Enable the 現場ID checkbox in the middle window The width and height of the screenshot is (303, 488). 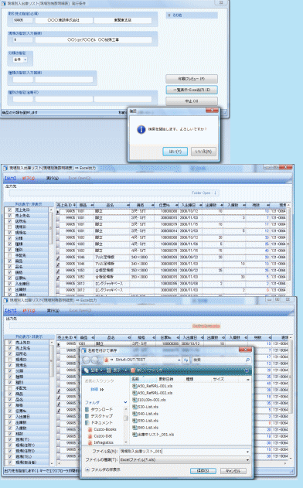tap(10, 227)
